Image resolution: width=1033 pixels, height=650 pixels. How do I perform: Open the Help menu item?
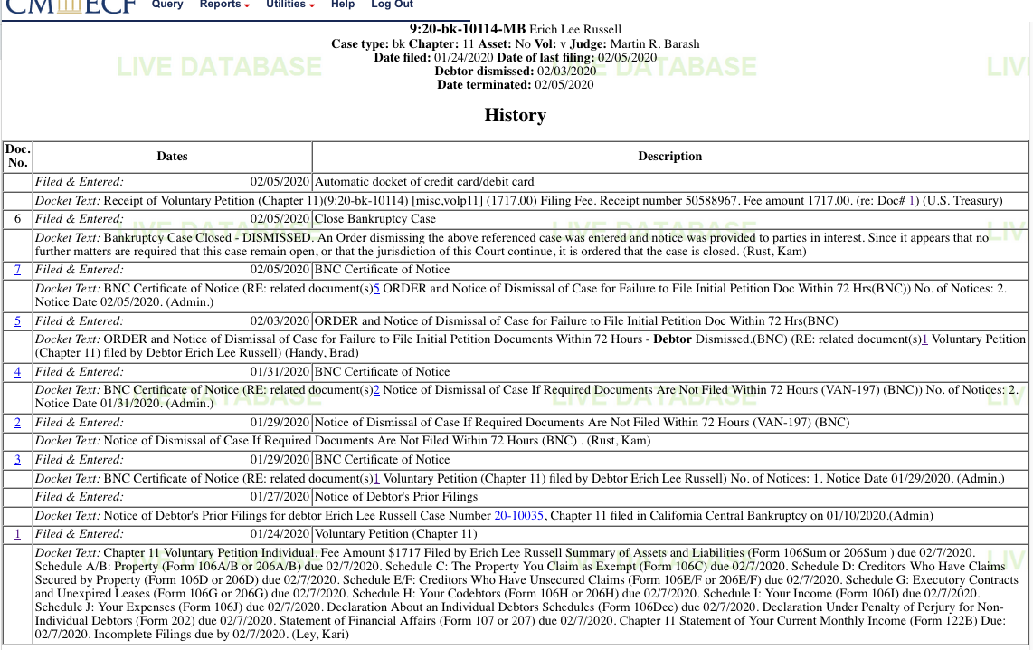[343, 5]
